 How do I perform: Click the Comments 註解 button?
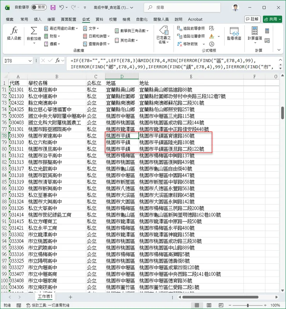[252, 19]
